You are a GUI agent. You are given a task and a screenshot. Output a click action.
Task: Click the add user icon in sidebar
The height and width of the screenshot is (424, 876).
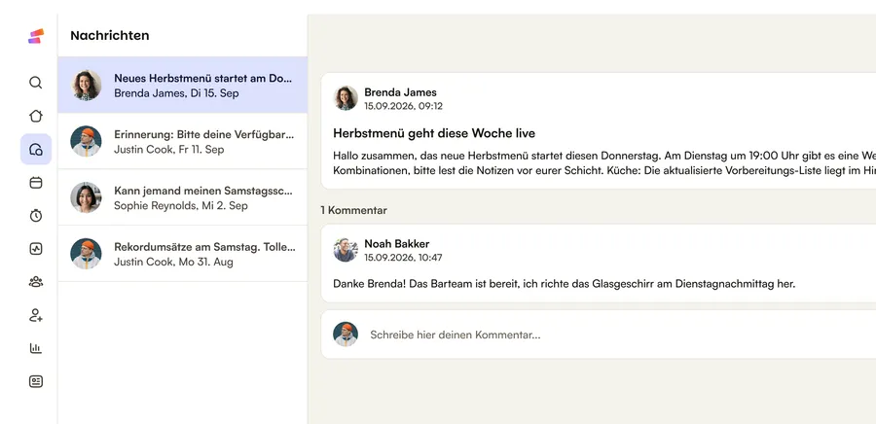[x=36, y=315]
